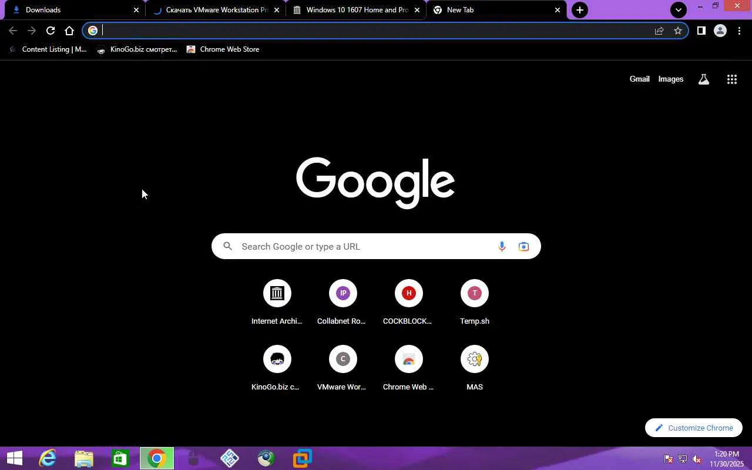Open the COCKBLOCK shortcut tile
Screen dimensions: 752x470
coord(408,303)
